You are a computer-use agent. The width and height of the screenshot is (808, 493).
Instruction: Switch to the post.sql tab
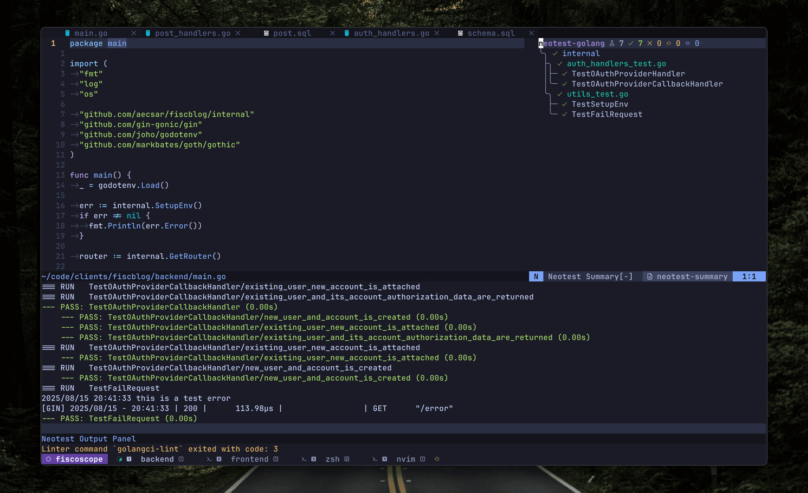coord(292,33)
